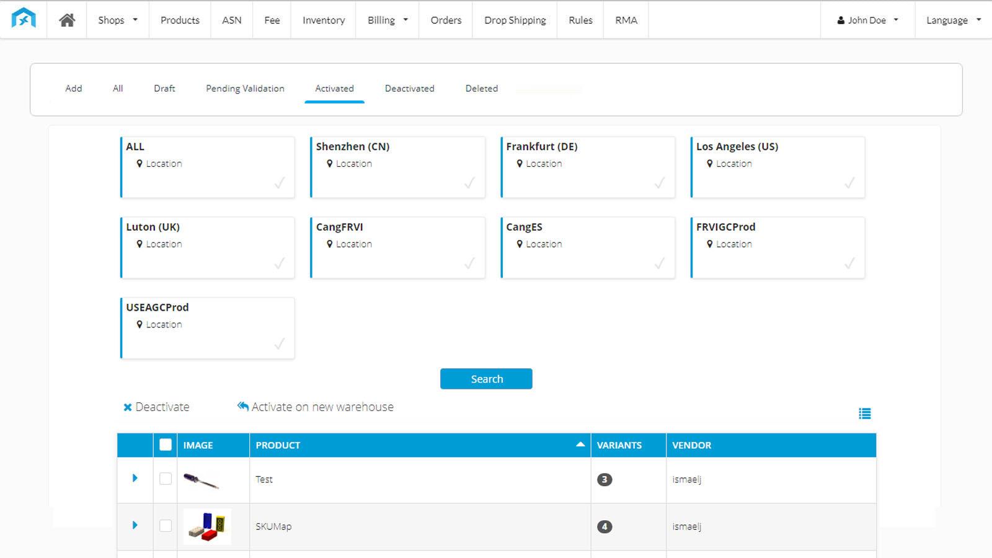Expand the Test product row
The width and height of the screenshot is (992, 558).
(x=135, y=478)
